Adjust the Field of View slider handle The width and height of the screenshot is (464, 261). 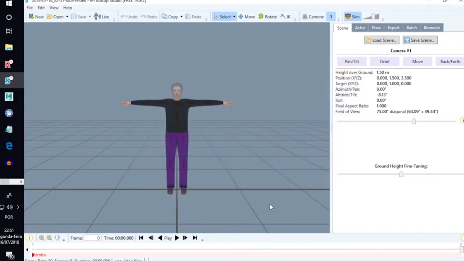click(x=414, y=121)
